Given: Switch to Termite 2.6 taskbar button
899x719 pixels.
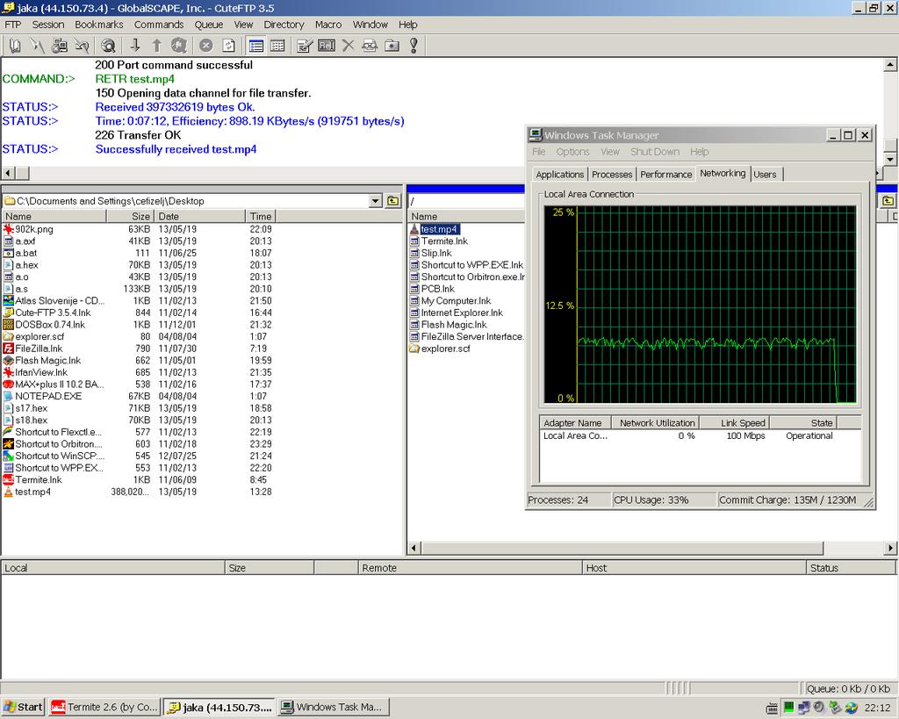Looking at the screenshot, I should click(104, 707).
